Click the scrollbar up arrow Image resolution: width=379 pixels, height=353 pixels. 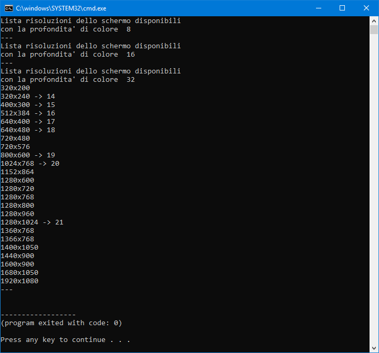point(374,20)
